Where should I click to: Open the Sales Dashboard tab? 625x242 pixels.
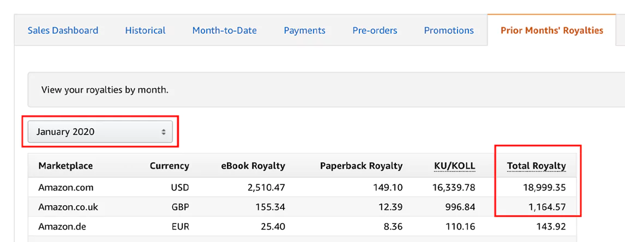63,30
